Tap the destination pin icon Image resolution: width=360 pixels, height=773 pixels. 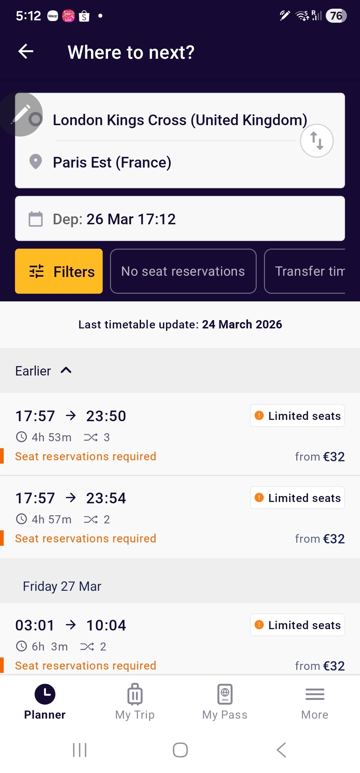click(x=36, y=162)
